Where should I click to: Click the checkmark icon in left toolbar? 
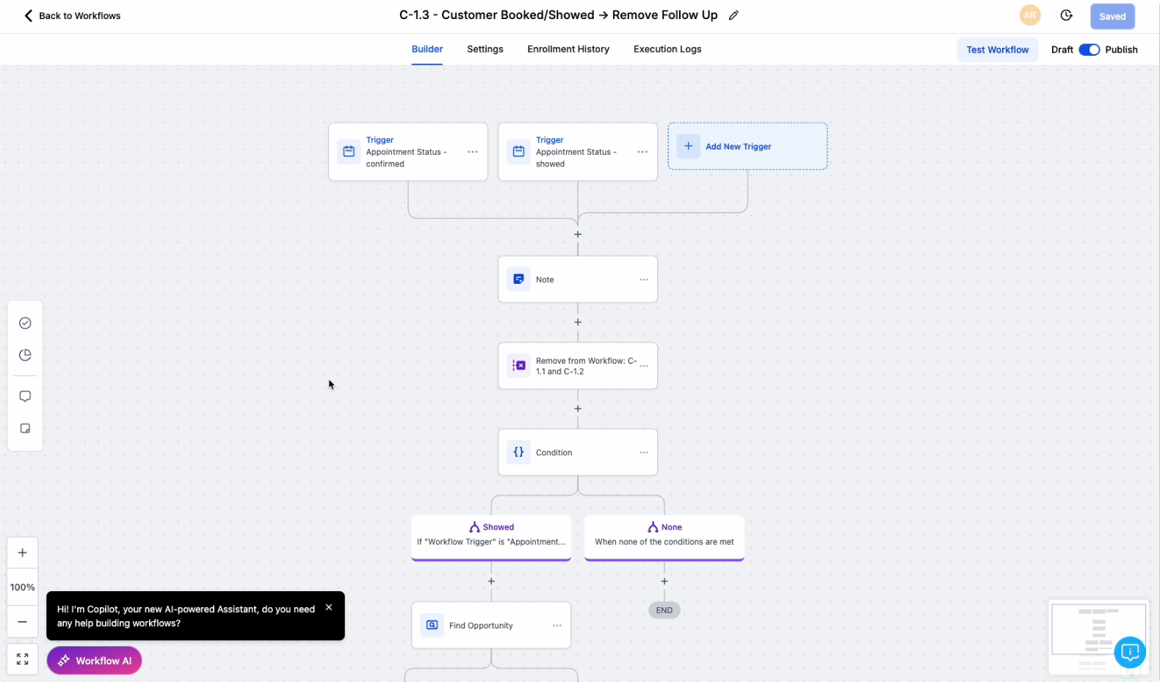pyautogui.click(x=25, y=323)
